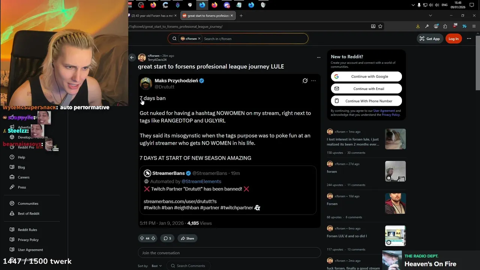Open 'I lost interest in forsen lule' post

[x=353, y=142]
